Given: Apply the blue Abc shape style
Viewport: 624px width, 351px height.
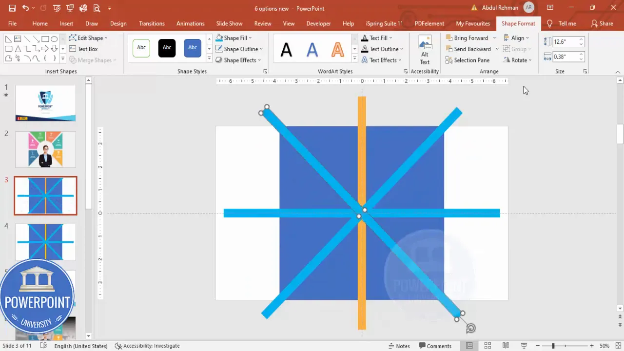Looking at the screenshot, I should point(193,48).
